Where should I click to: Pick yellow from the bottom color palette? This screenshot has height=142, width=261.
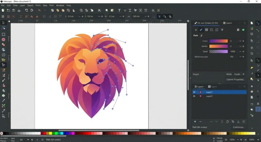[51, 133]
